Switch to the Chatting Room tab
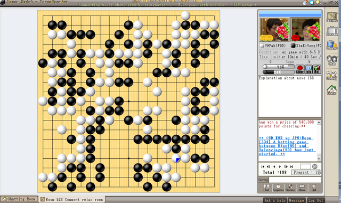 [19, 199]
